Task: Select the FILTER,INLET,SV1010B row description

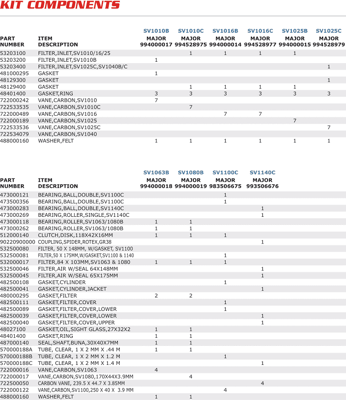Action: [x=67, y=60]
